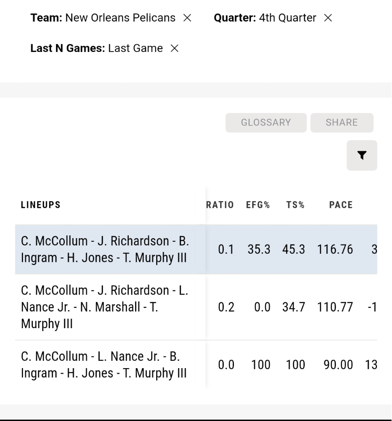Click the 116.76 pace value
Screen dimensions: 392x421
[x=335, y=250]
